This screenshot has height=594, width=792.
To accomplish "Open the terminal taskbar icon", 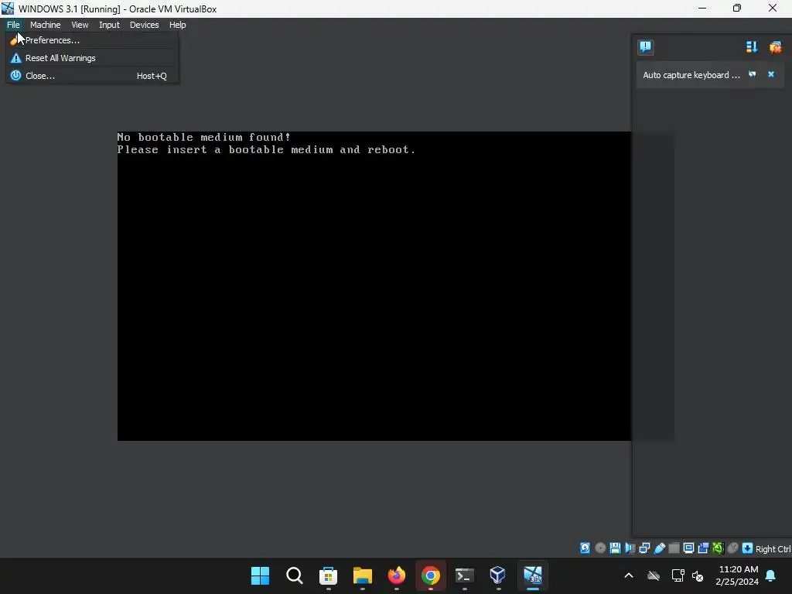I will [x=465, y=575].
